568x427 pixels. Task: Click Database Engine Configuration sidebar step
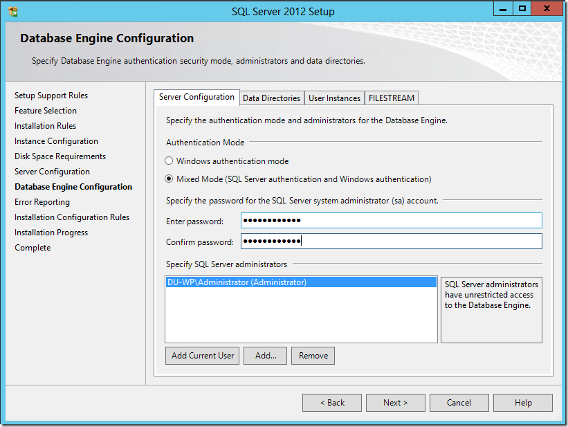click(73, 187)
